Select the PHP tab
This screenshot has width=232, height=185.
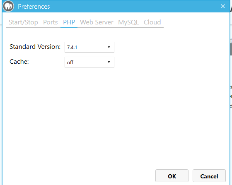click(x=69, y=22)
